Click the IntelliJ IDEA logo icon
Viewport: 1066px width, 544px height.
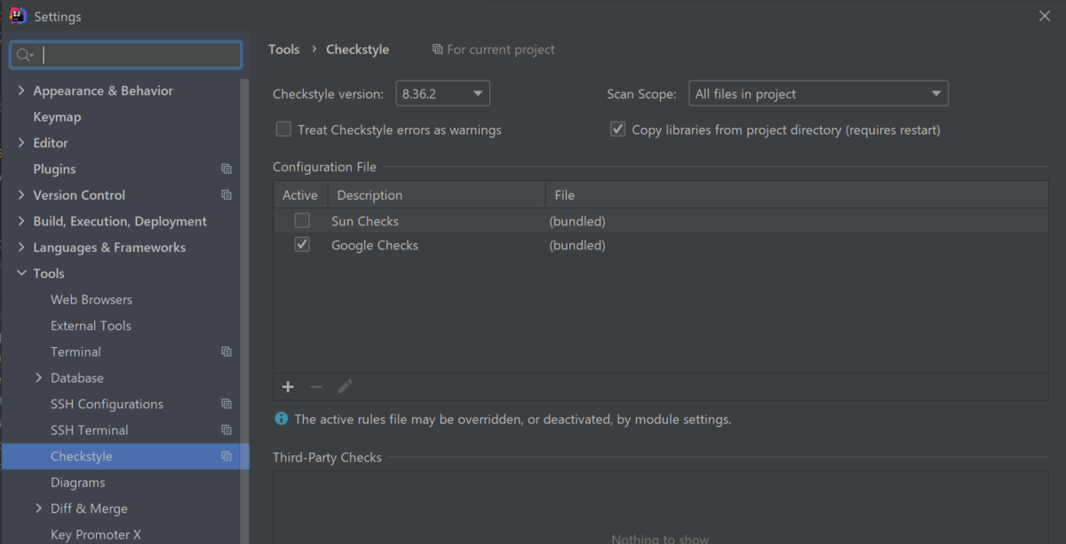(18, 16)
